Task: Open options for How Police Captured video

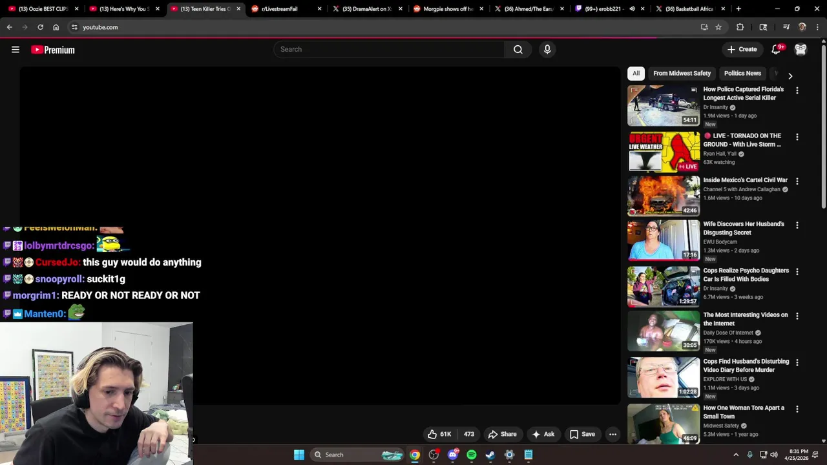Action: click(x=797, y=91)
